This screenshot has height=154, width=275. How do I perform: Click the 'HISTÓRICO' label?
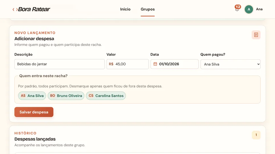click(25, 133)
